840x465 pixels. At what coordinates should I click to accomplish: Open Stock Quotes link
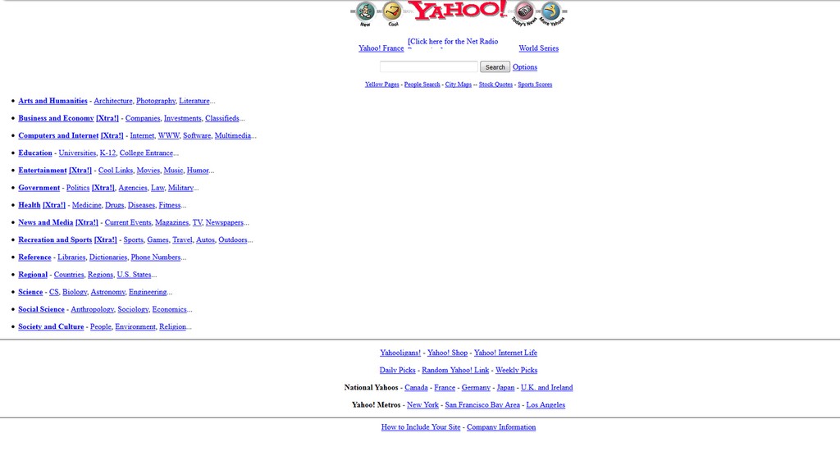pyautogui.click(x=495, y=84)
